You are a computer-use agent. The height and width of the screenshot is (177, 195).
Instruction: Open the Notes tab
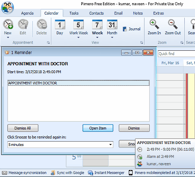pyautogui.click(x=138, y=13)
